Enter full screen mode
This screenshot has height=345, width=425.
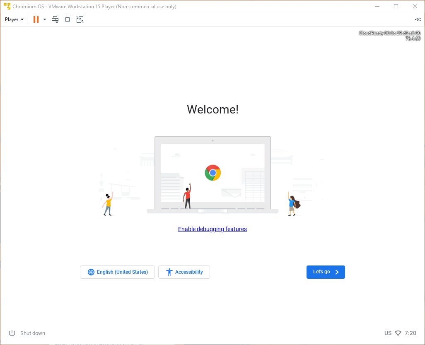coord(68,19)
